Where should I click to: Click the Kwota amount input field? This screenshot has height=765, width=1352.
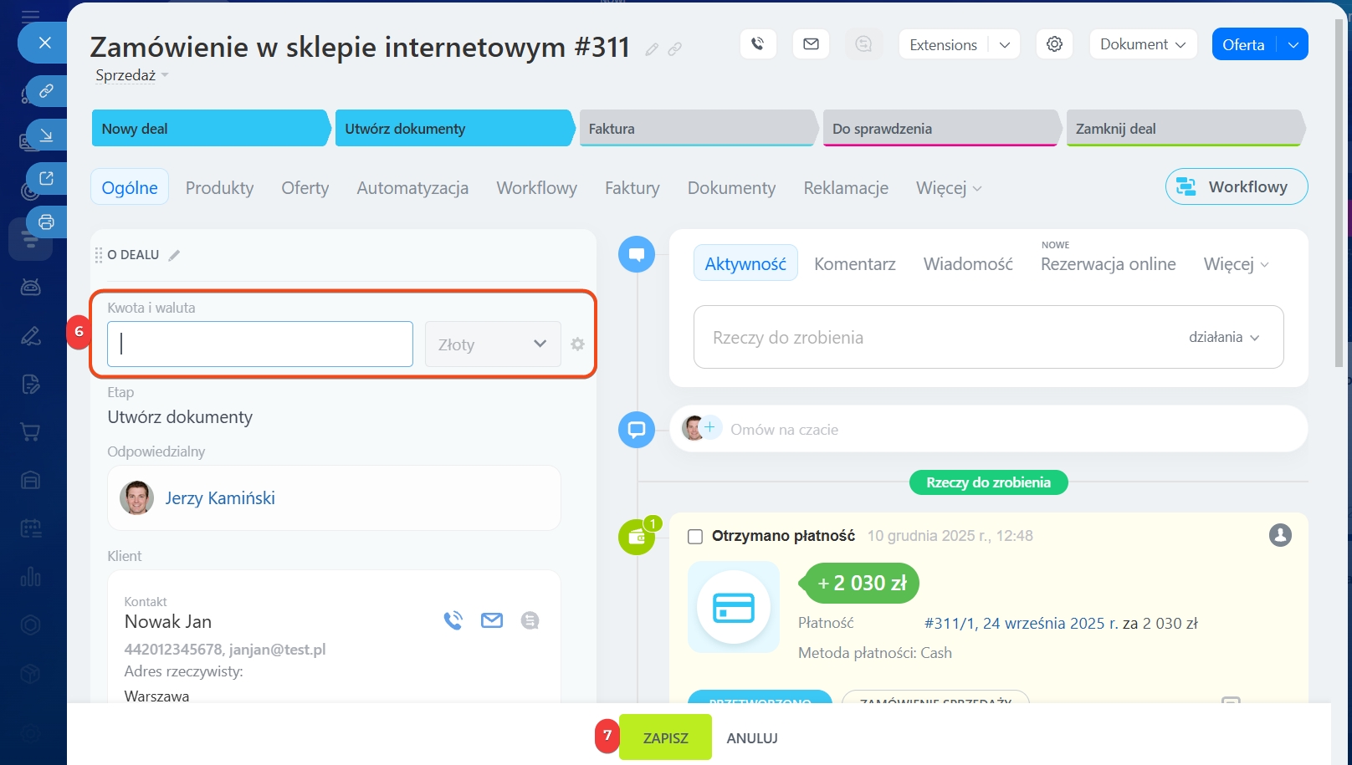pyautogui.click(x=260, y=344)
